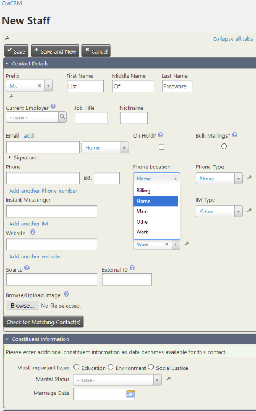256x411 pixels.
Task: Click the Save and New button
Action: coord(55,51)
